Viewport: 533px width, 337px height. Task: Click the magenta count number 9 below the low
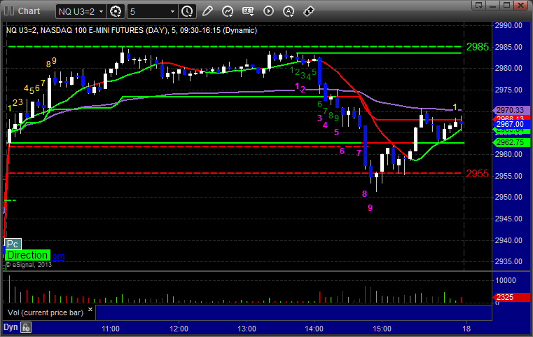371,208
